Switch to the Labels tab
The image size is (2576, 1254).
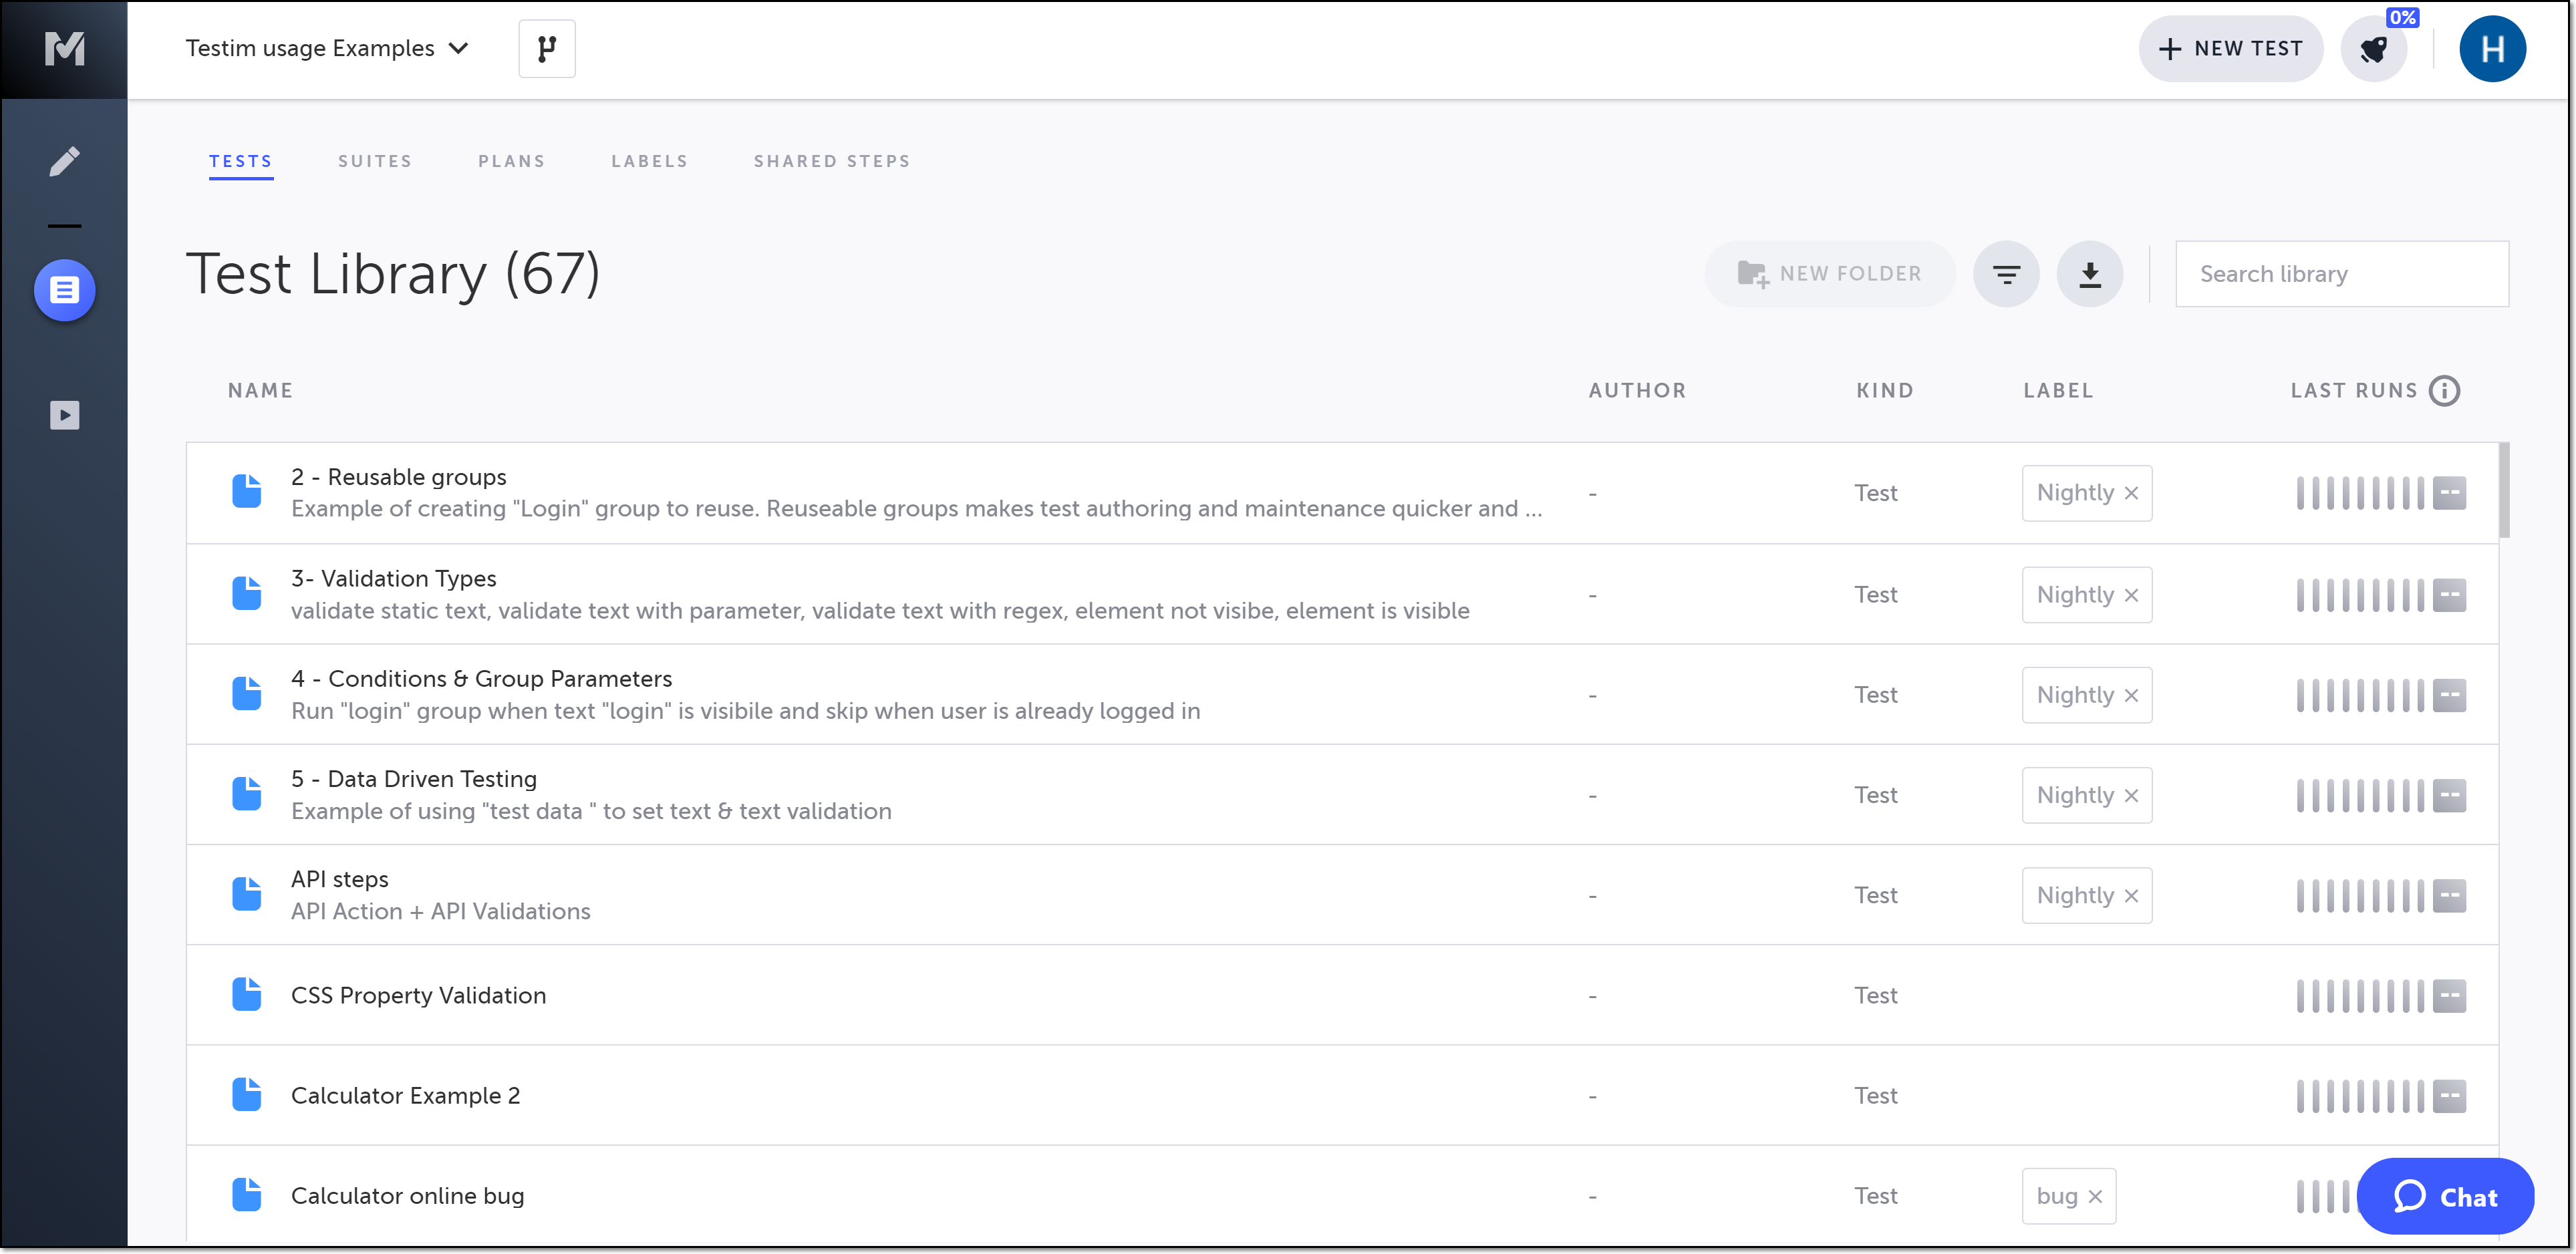coord(650,161)
